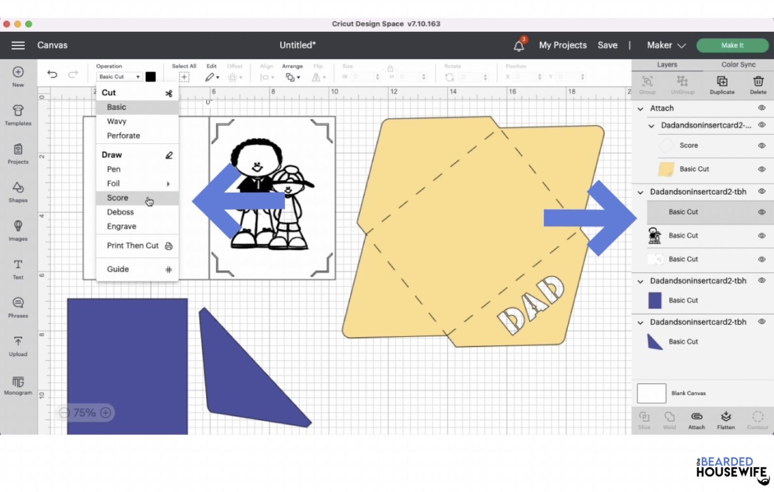Click the Flatten icon

click(726, 417)
